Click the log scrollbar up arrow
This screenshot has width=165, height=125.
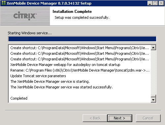[x=153, y=47]
